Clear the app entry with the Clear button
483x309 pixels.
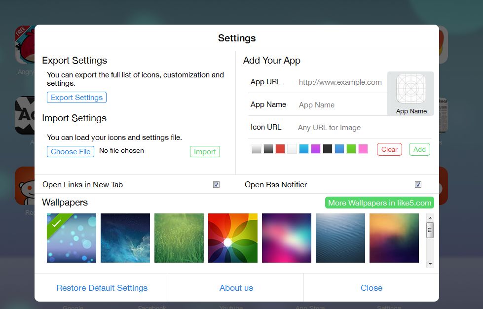tap(389, 149)
